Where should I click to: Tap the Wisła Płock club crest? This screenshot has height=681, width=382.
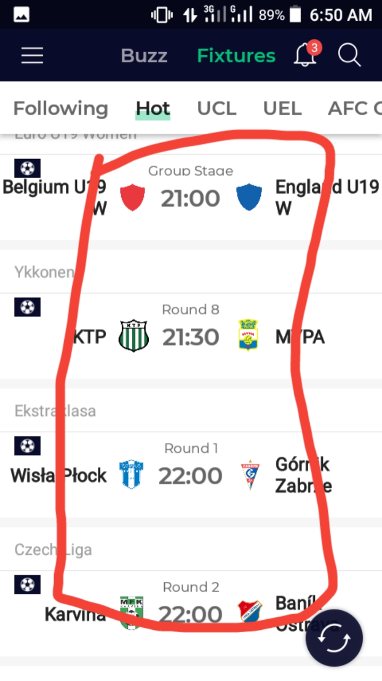131,475
